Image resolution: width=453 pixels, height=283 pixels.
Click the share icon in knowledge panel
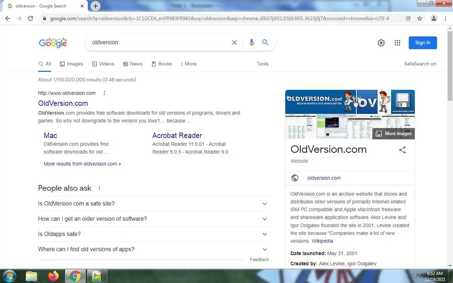pos(402,150)
